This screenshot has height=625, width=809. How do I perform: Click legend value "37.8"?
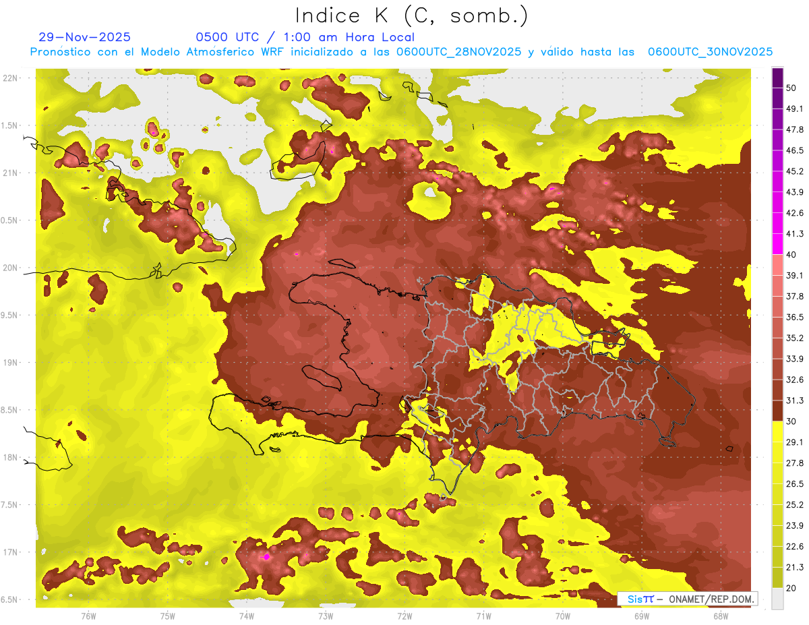click(793, 296)
